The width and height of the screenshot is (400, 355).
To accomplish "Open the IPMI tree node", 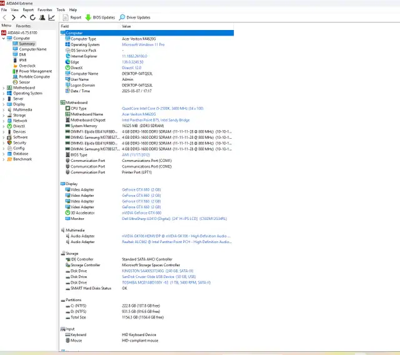I will 22,60.
